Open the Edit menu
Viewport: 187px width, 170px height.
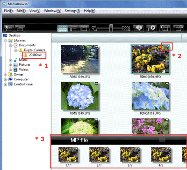21,11
